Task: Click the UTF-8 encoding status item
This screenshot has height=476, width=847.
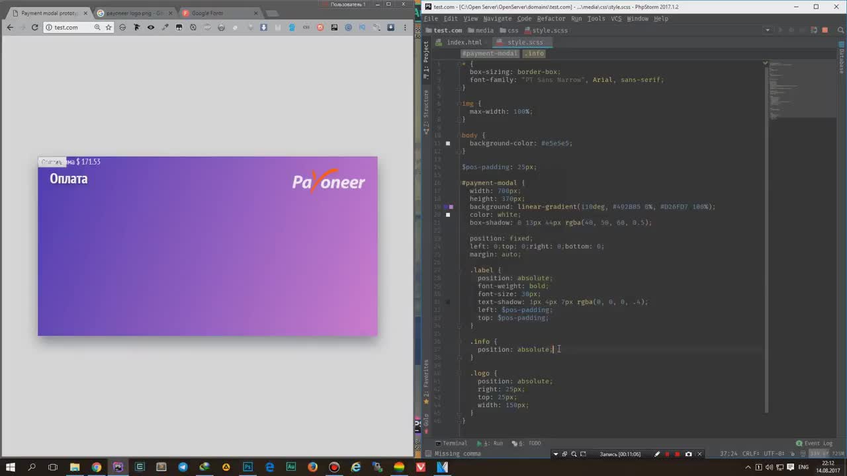Action: (774, 454)
